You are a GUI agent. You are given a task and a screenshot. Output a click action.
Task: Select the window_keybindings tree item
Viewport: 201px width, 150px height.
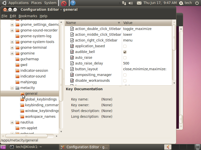42,111
